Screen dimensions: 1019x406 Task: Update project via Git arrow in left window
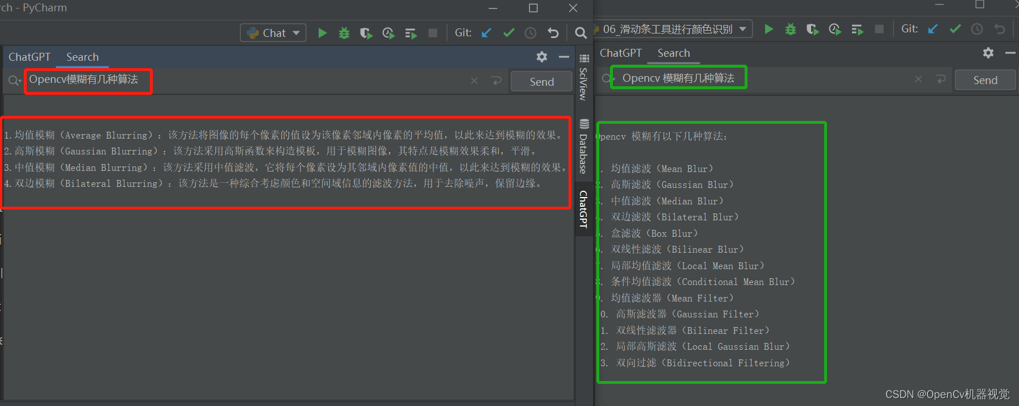point(486,33)
